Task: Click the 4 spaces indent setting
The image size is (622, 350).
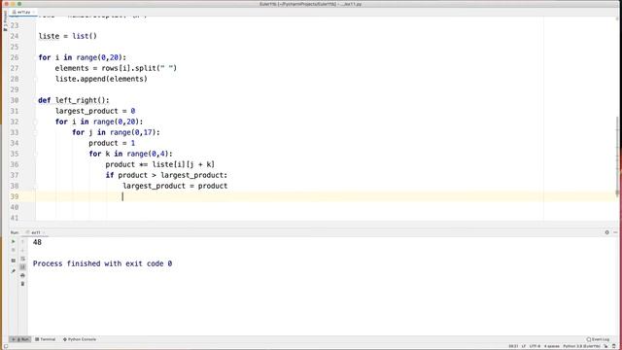Action: (x=552, y=346)
